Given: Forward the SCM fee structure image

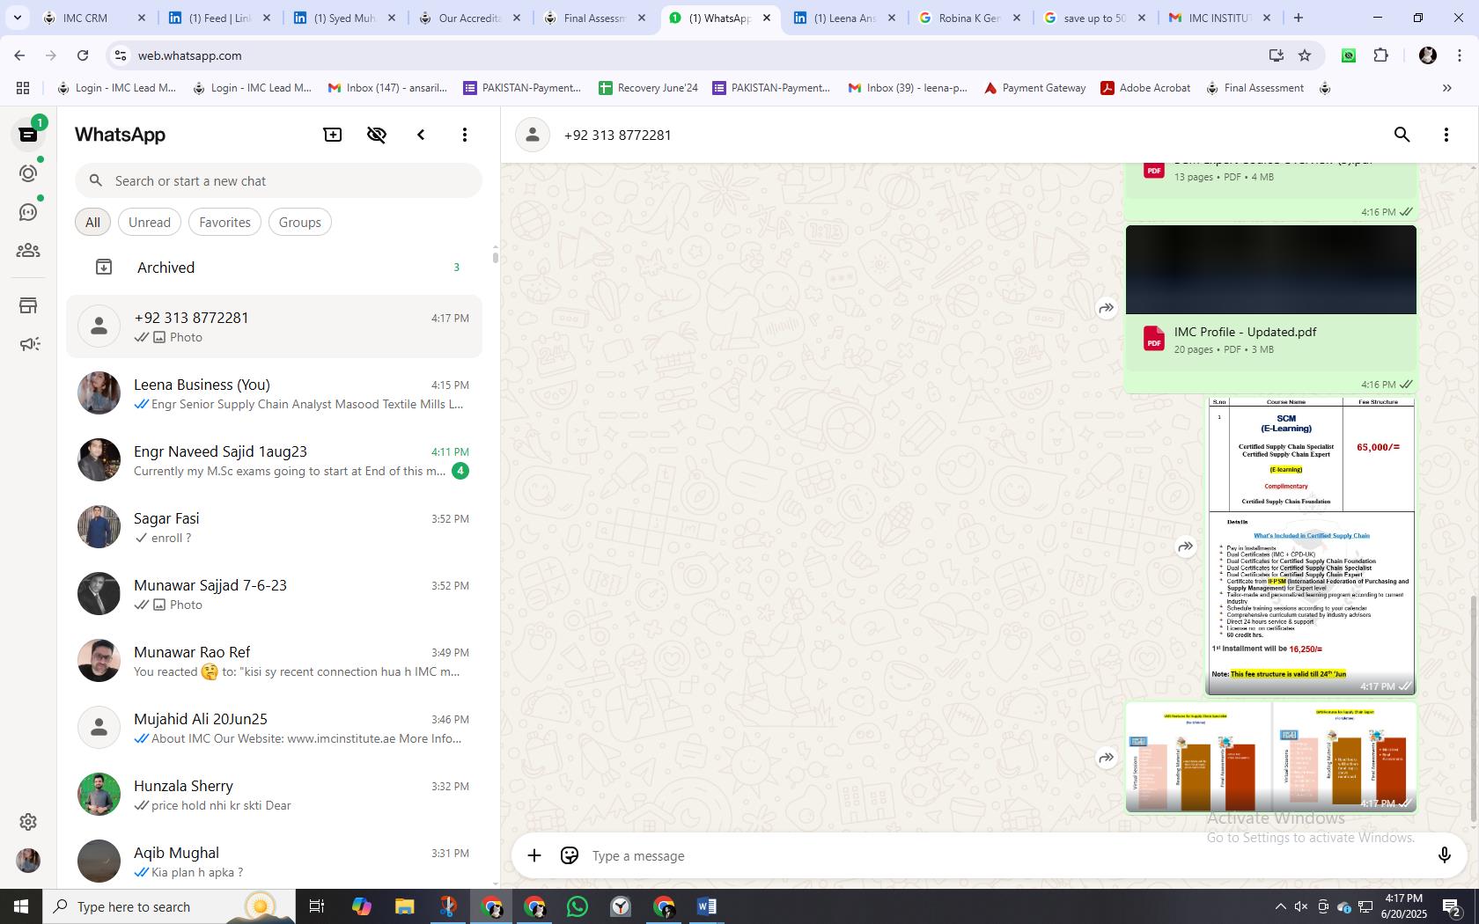Looking at the screenshot, I should coord(1186,546).
